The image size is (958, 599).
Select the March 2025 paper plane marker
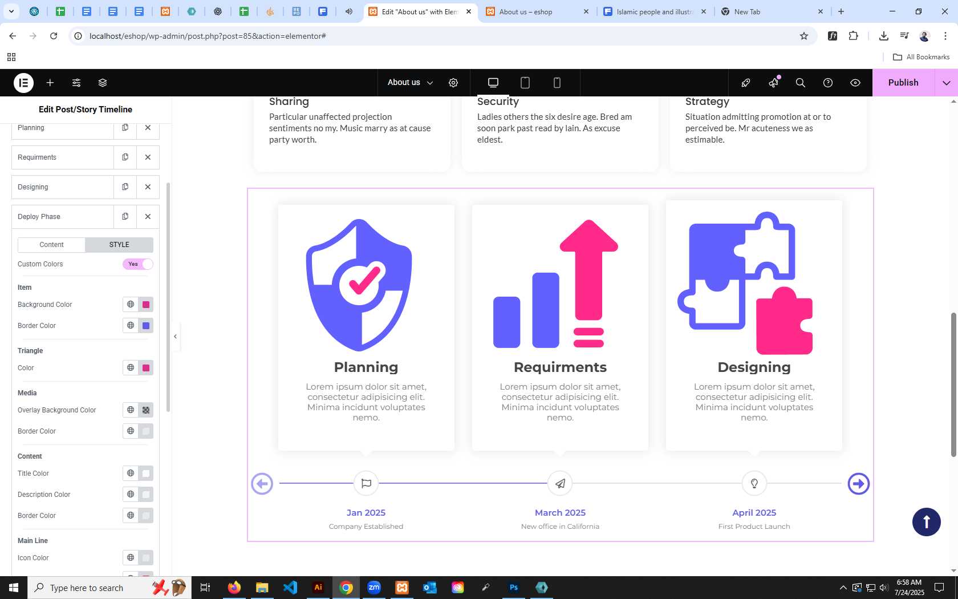coord(560,484)
